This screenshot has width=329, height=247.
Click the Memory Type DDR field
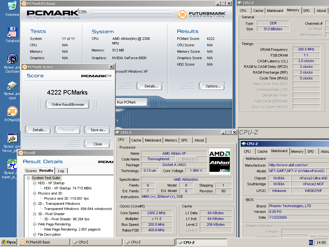(273, 23)
